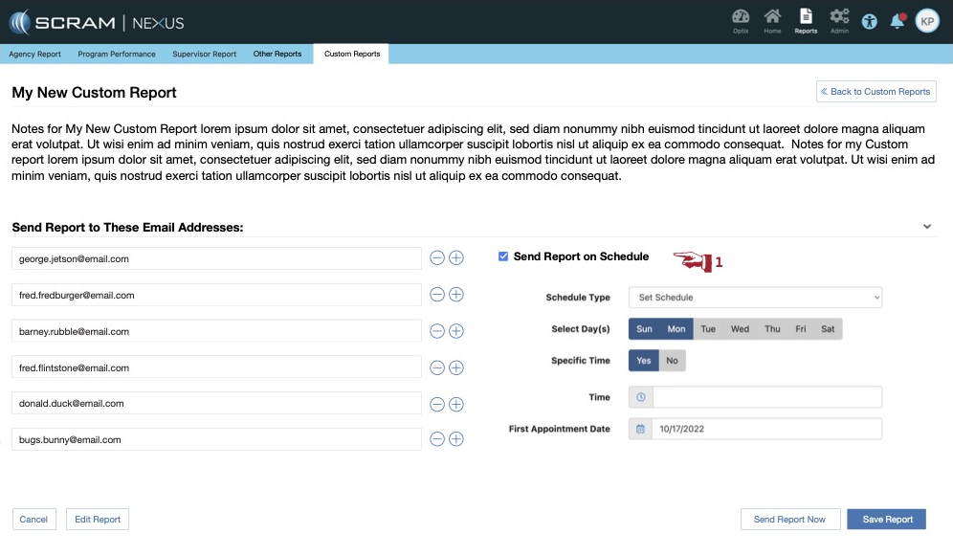Click Back to Custom Reports
This screenshot has width=953, height=556.
(875, 92)
